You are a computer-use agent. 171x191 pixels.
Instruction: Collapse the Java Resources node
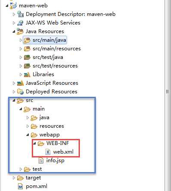[14, 31]
